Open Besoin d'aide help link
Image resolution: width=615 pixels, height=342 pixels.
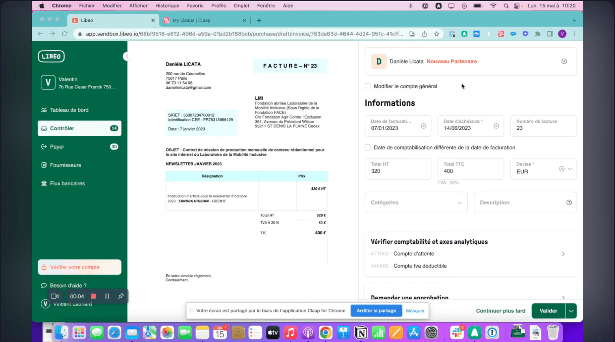(x=64, y=285)
